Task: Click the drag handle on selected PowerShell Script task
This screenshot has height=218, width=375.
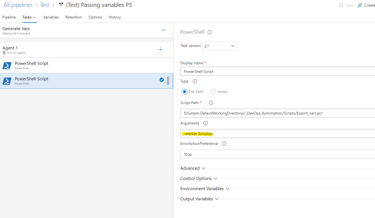Action: [168, 81]
